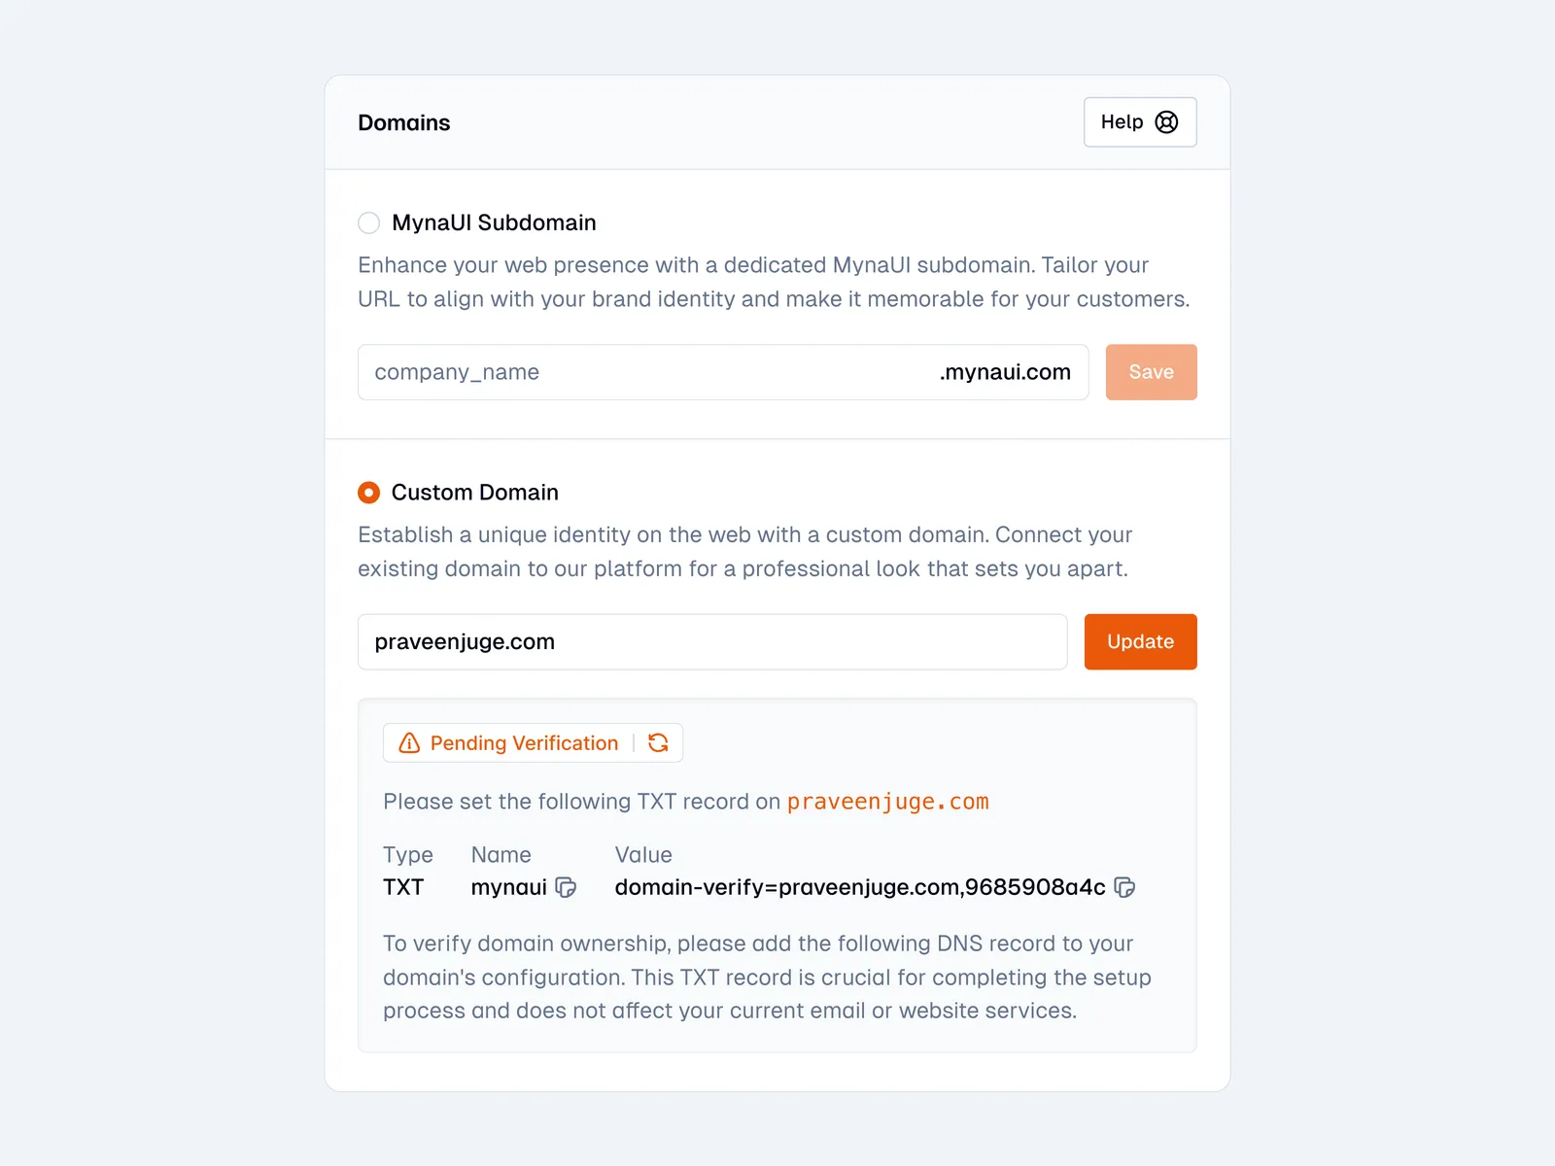Copy the domain-verify TXT value
The image size is (1555, 1166).
click(x=1124, y=887)
